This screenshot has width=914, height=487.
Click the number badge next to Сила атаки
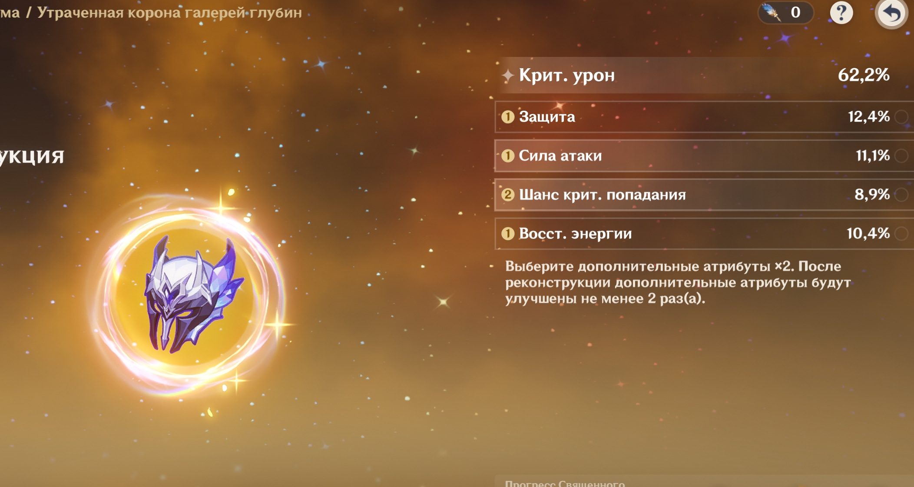click(507, 156)
